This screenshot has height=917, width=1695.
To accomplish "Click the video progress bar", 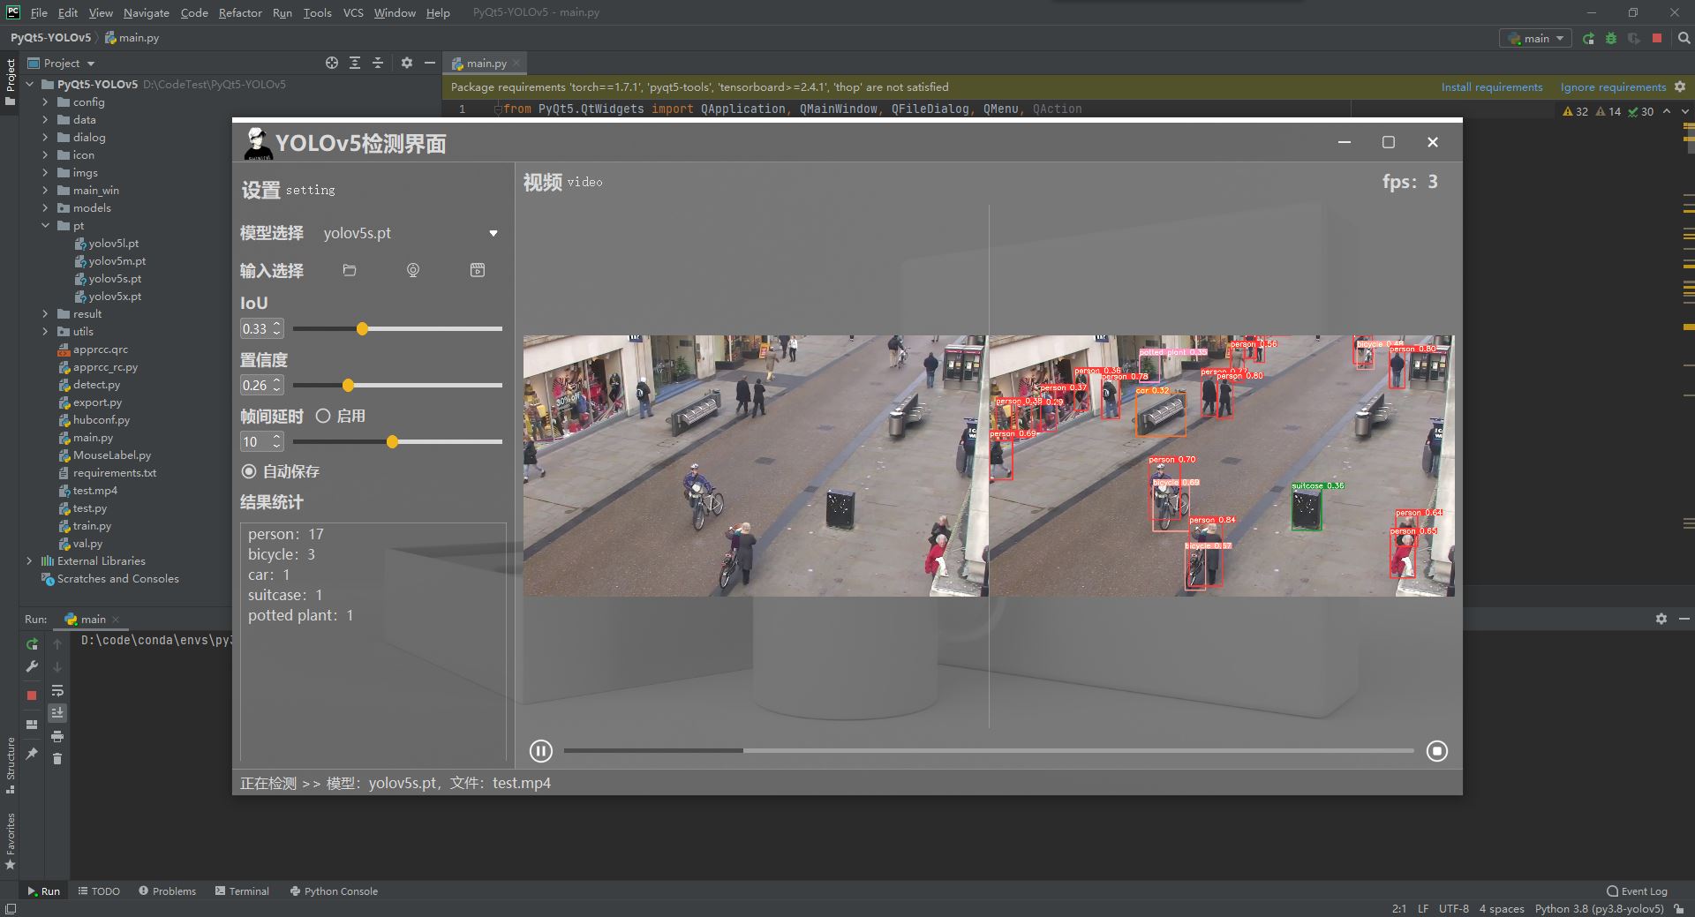I will (989, 751).
